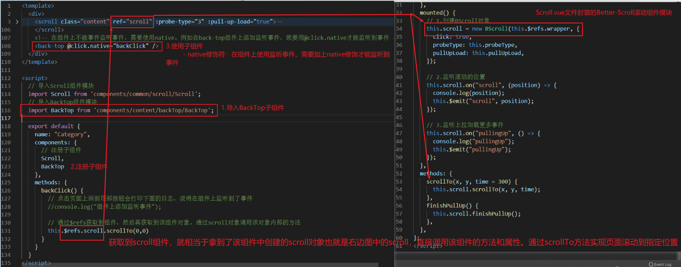
Task: Click the <back-top tag name
Action: [49, 46]
